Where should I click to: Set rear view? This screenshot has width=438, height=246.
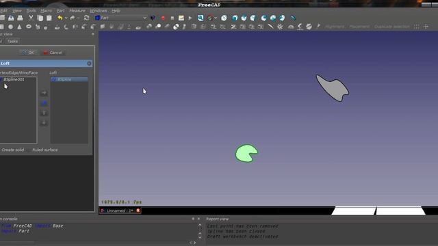pos(263,18)
